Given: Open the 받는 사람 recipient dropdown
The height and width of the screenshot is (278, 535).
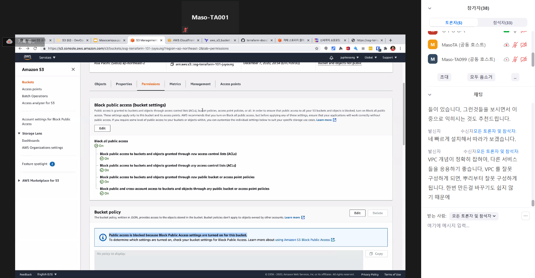Looking at the screenshot, I should pyautogui.click(x=473, y=216).
